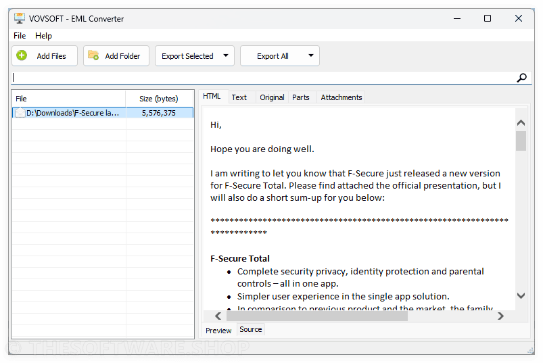Click the vertical scrollbar thumb in preview

(521, 141)
